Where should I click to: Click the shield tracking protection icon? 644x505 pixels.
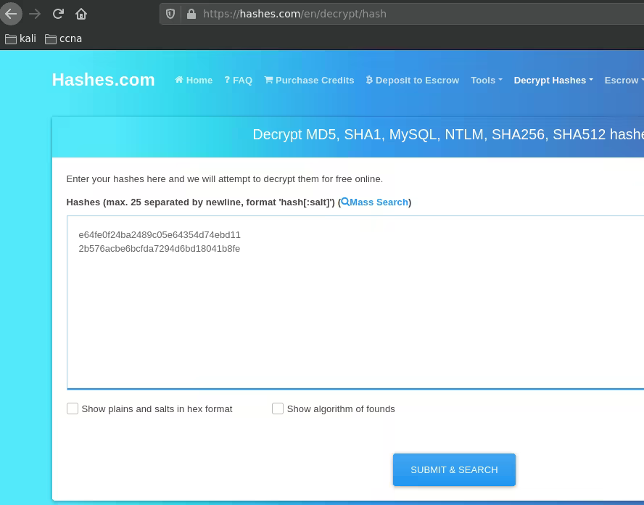[171, 14]
